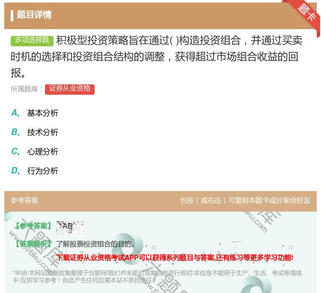The image size is (321, 293).
Task: Click the 了解股票投资组合的目的 explanation text
Action: tap(95, 244)
